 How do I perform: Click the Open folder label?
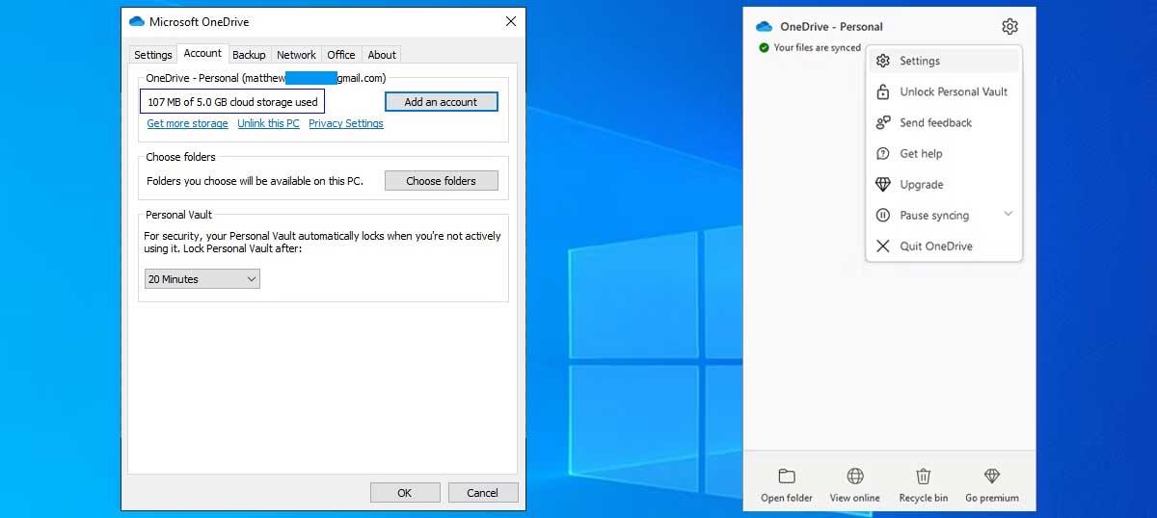[x=787, y=498]
